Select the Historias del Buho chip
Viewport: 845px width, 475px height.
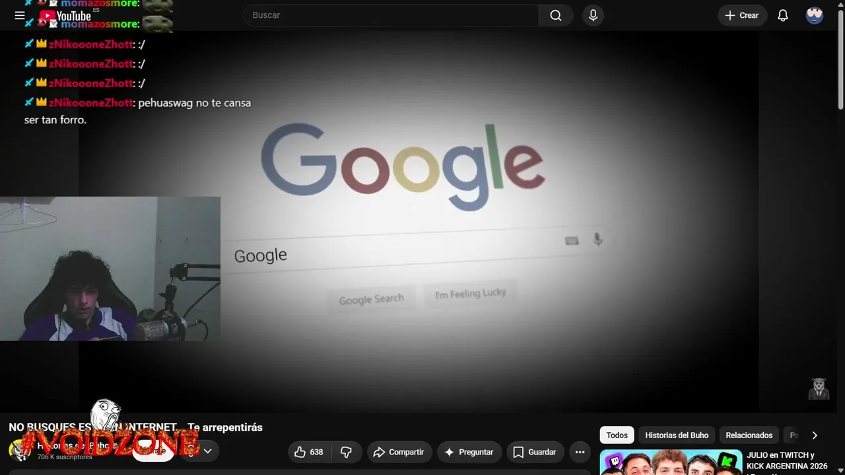click(677, 435)
